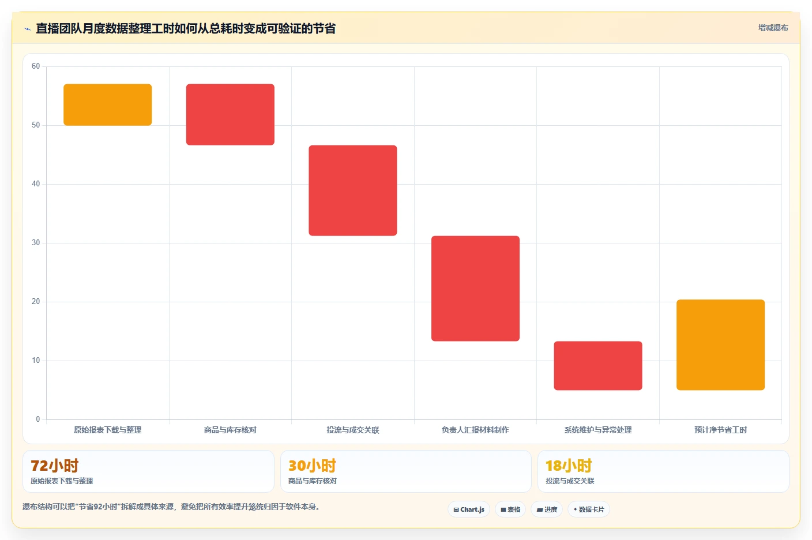This screenshot has width=812, height=540.
Task: Click the red 负责人汇报材料制作 bar
Action: (x=475, y=288)
